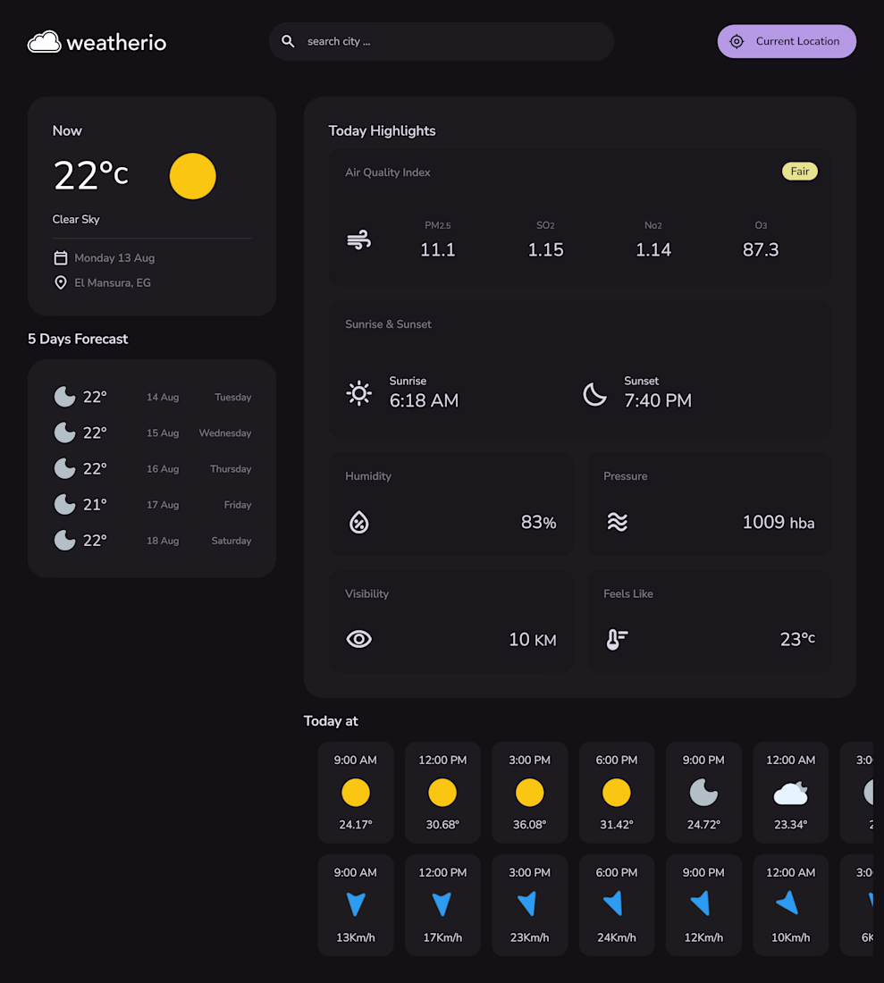Click the wind arrow above 24Km/h
The height and width of the screenshot is (983, 884).
pos(613,903)
